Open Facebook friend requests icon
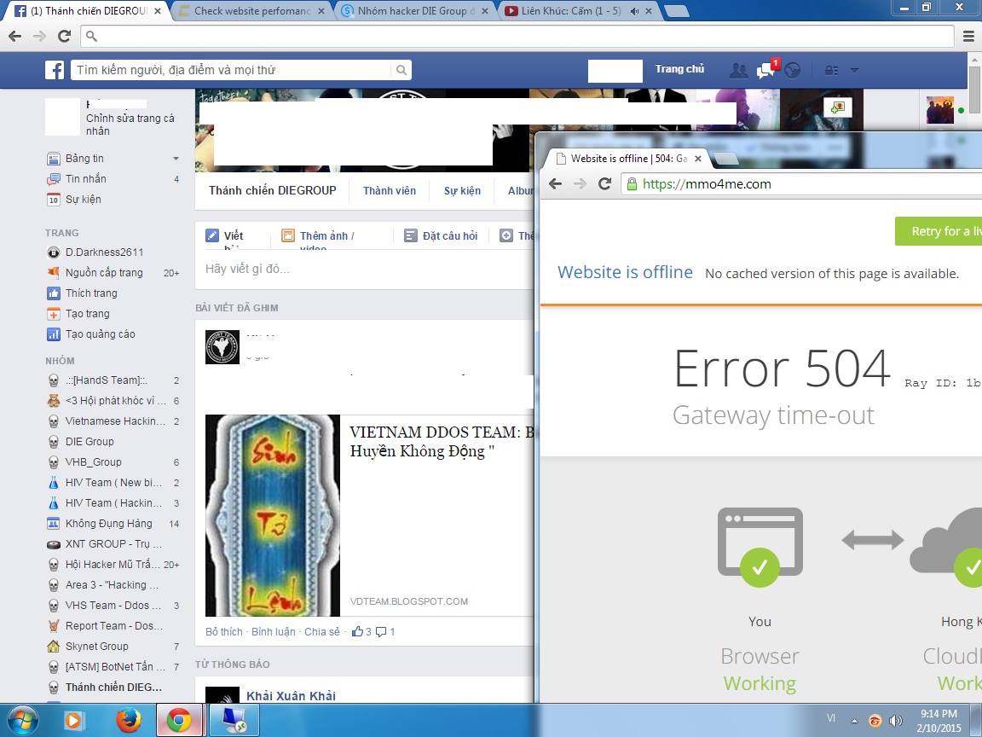 (738, 70)
